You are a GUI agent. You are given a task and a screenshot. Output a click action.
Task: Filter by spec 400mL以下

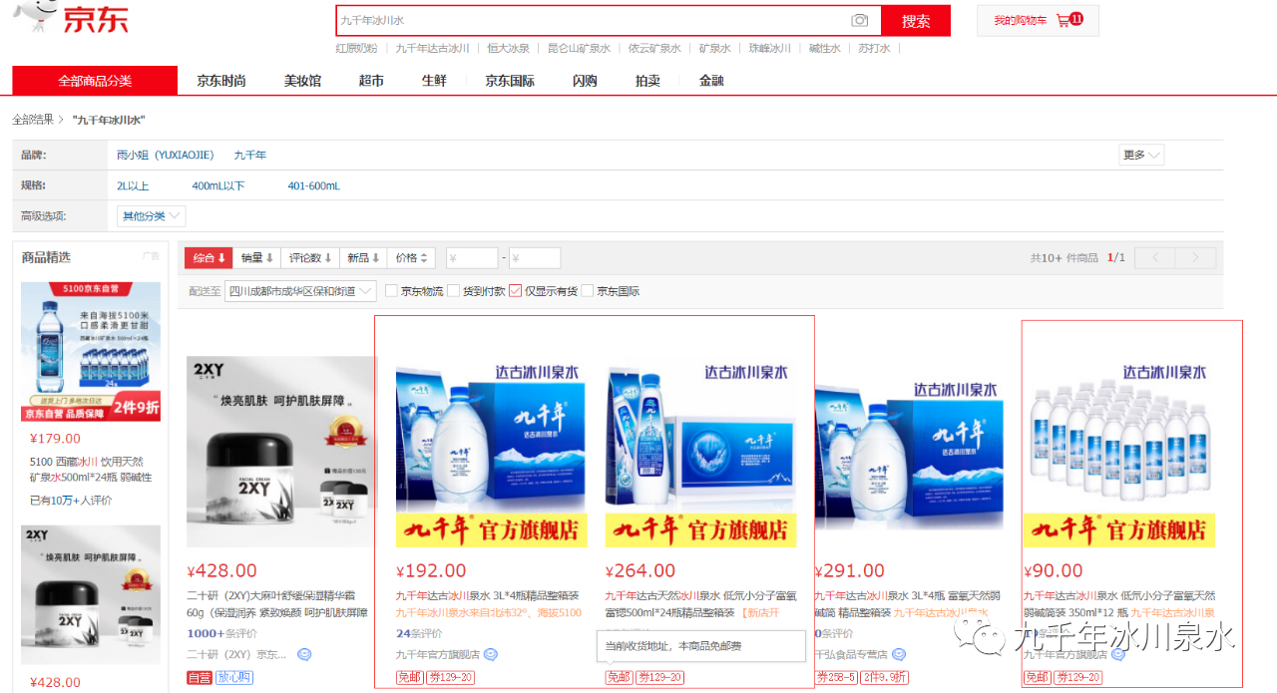217,185
